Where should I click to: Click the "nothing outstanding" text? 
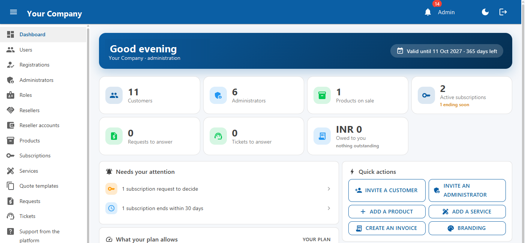[357, 146]
